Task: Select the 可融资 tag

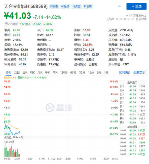Action: [65, 6]
